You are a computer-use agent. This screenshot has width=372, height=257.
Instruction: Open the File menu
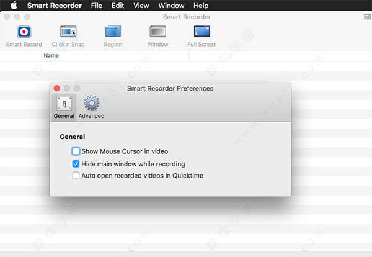tap(97, 6)
